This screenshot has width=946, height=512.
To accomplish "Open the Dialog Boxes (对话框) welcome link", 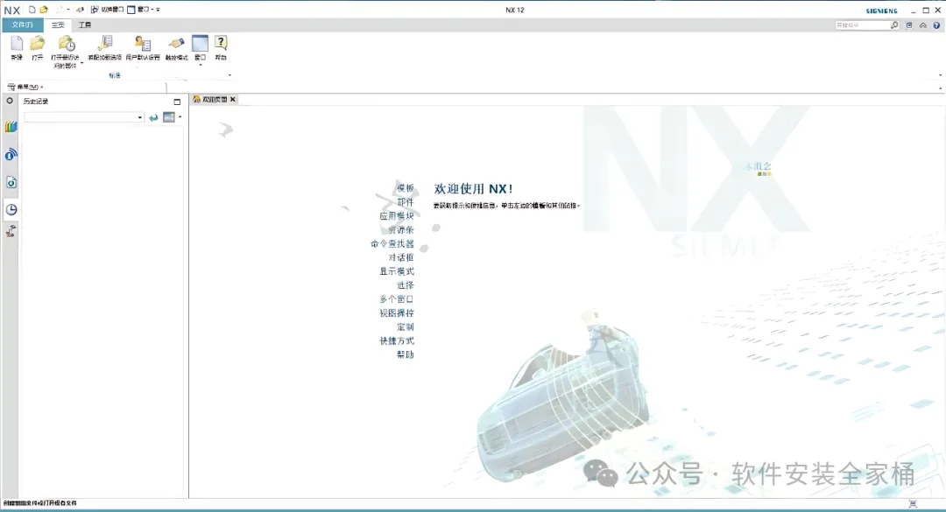I will [401, 257].
